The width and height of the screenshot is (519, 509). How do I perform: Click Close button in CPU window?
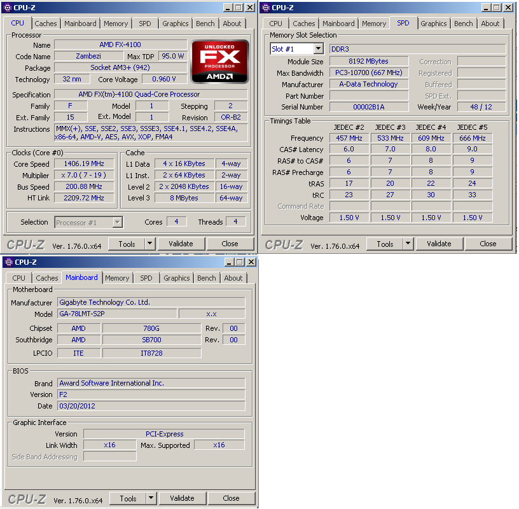point(230,244)
